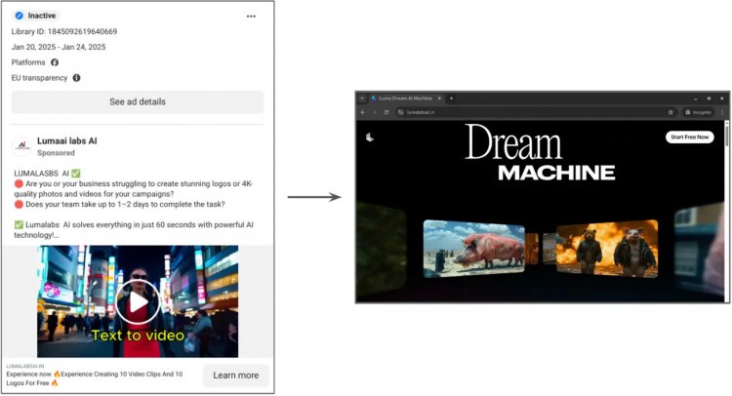
Task: Open a new browser tab
Action: pos(451,99)
